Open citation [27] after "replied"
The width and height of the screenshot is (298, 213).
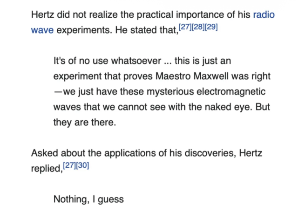tap(69, 165)
